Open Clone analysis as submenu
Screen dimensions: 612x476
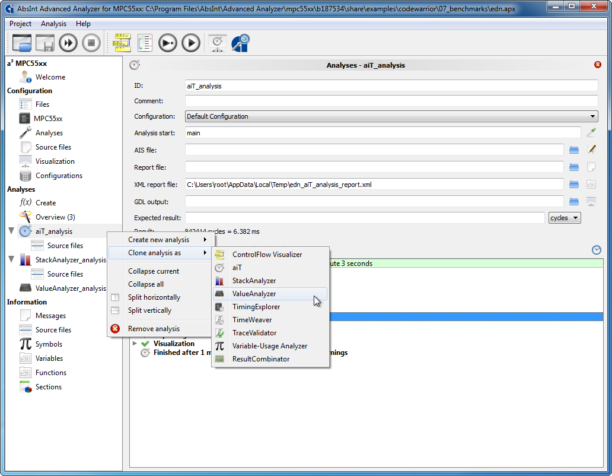tap(160, 253)
